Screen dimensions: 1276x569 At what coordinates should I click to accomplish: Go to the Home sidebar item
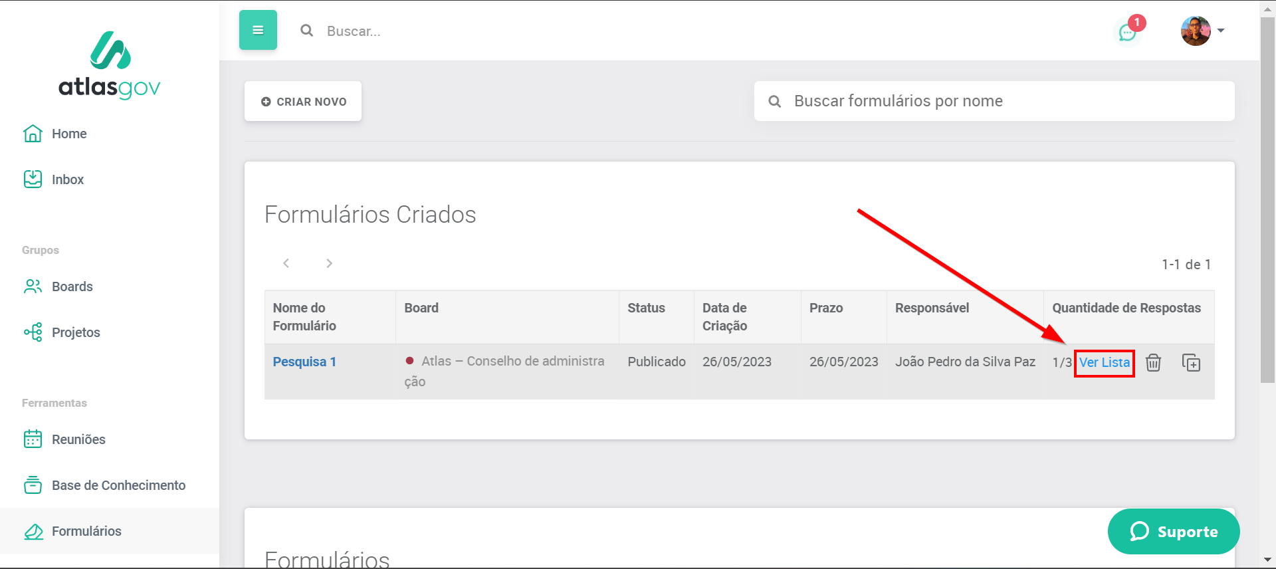pos(68,134)
